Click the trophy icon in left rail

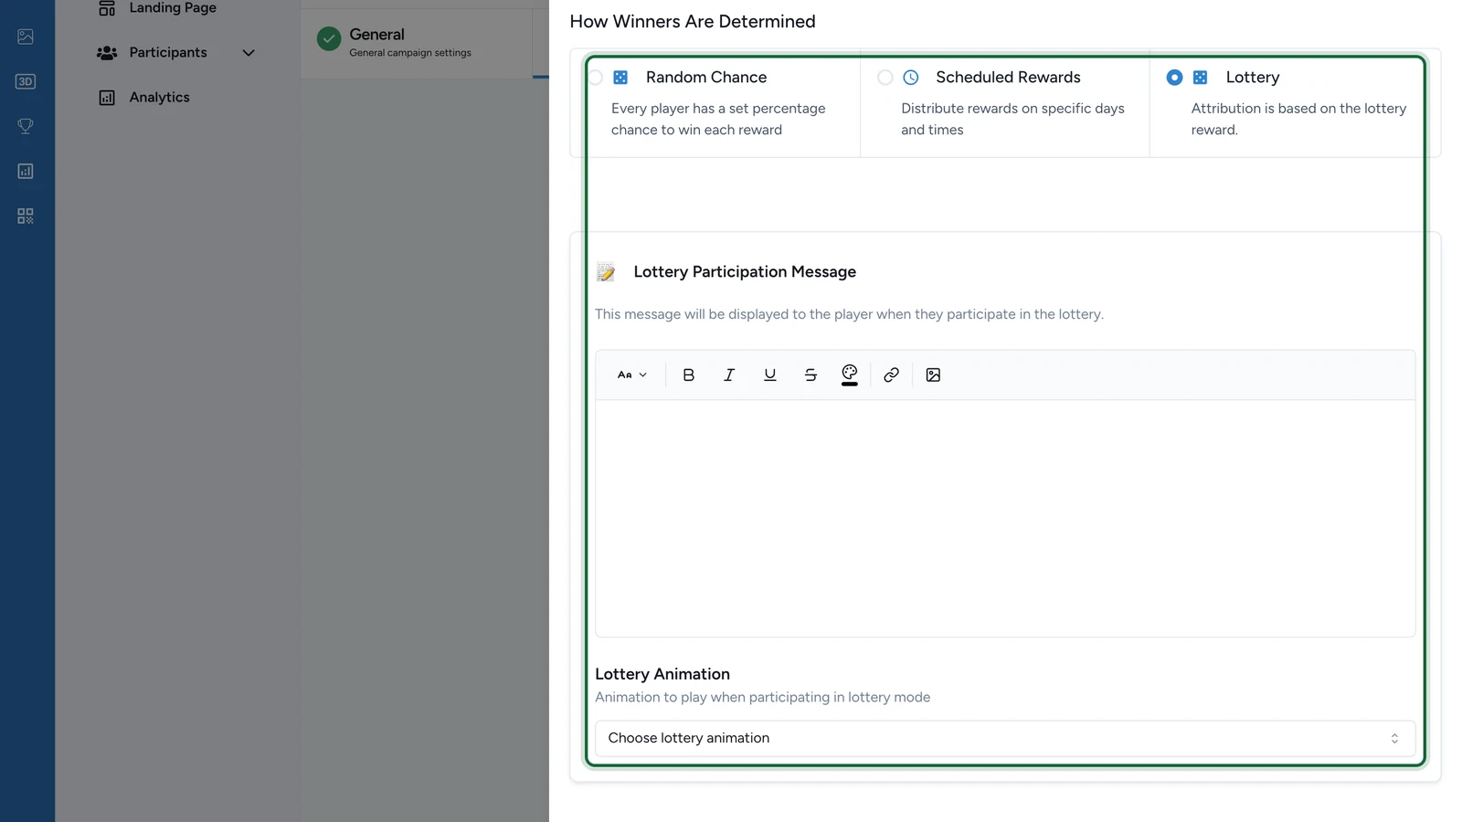coord(26,126)
